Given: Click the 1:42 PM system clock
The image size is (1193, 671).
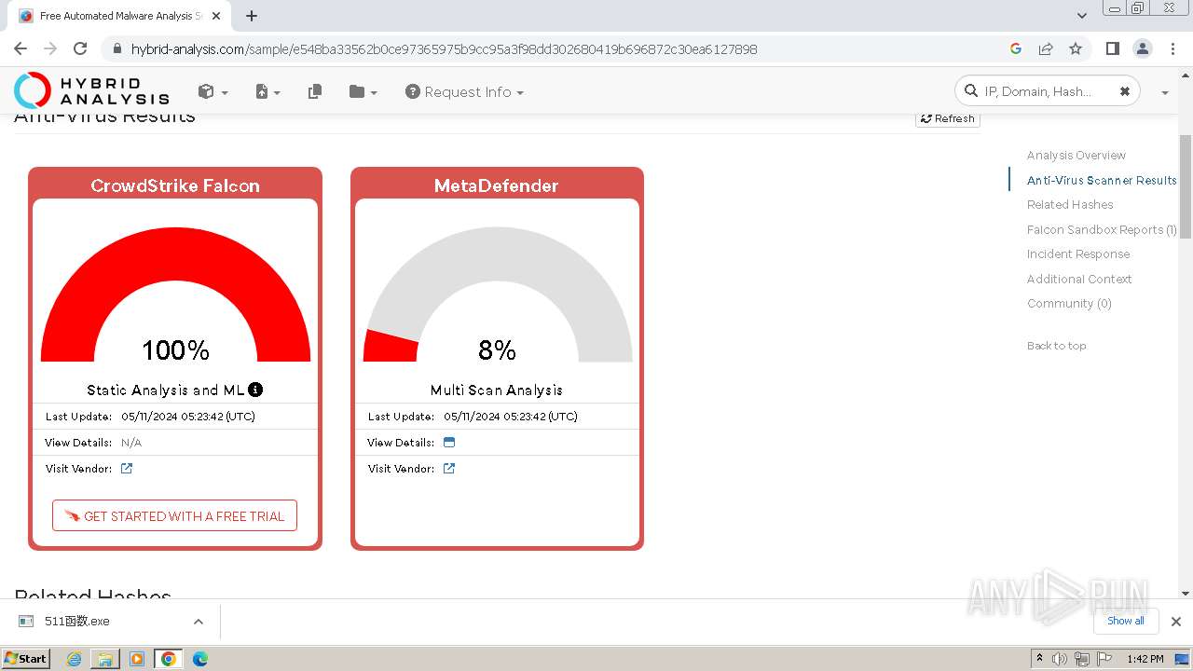Looking at the screenshot, I should pyautogui.click(x=1145, y=659).
